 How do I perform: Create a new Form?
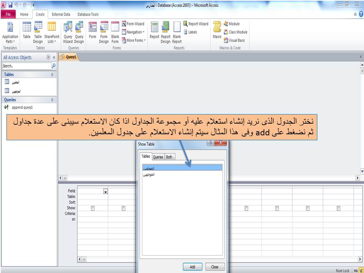93,30
